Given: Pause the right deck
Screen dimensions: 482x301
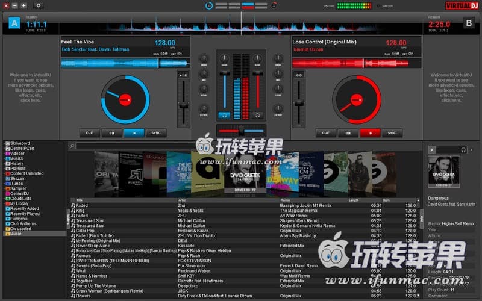Looking at the screenshot, I should pyautogui.click(x=348, y=133).
